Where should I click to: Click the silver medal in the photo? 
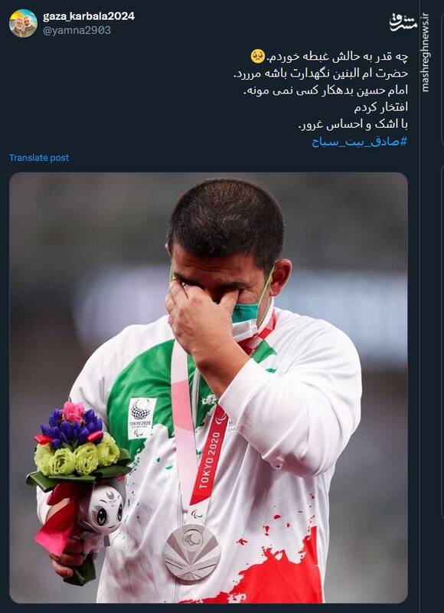[192, 552]
